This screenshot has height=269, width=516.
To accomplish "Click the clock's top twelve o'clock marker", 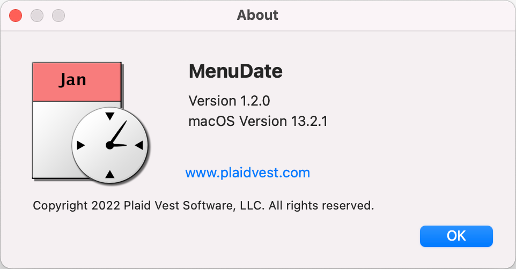I will (110, 116).
